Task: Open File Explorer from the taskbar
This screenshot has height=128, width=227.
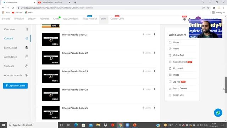Action: pos(98,125)
